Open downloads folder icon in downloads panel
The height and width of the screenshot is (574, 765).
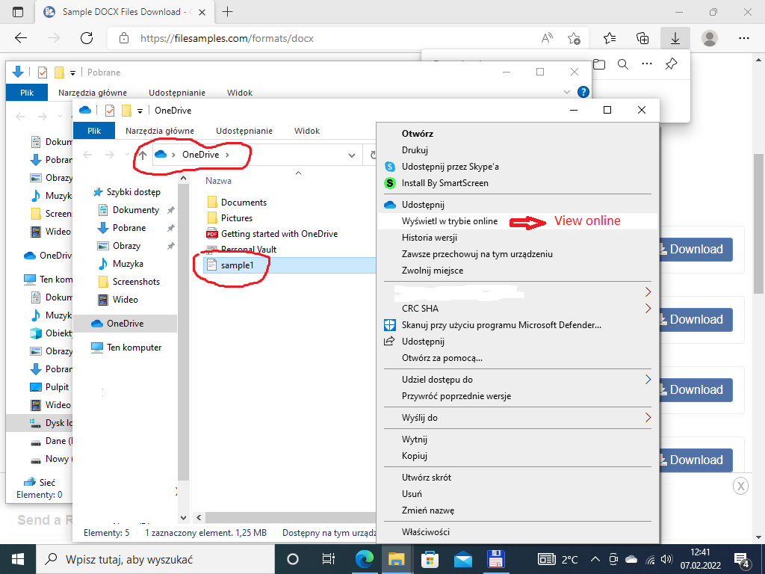pyautogui.click(x=599, y=64)
